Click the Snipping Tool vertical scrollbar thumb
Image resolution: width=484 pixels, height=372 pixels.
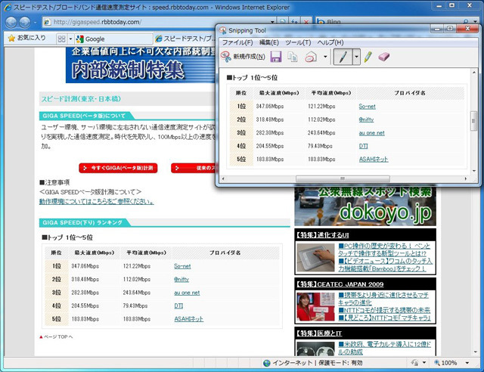point(473,121)
